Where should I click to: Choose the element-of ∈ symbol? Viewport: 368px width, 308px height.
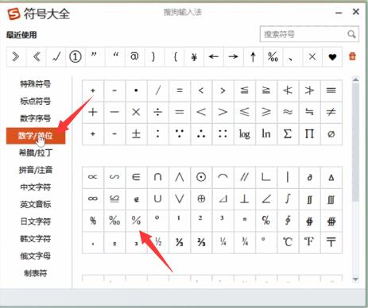(136, 177)
